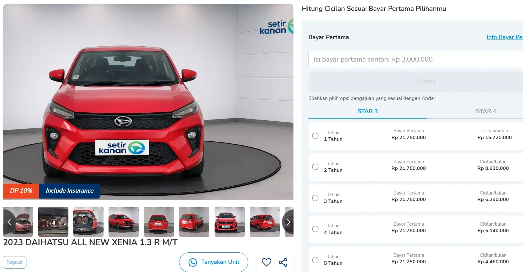523x272 pixels.
Task: Open the open trunk thumbnail
Action: [88, 222]
